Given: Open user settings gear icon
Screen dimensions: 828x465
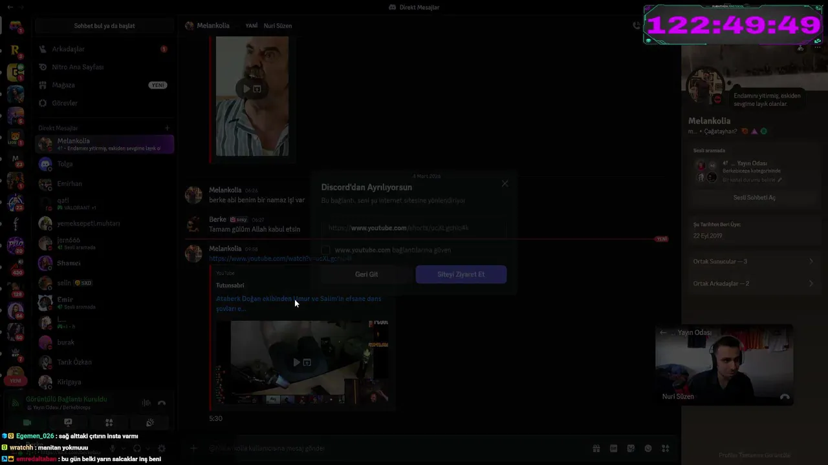Looking at the screenshot, I should click(162, 448).
